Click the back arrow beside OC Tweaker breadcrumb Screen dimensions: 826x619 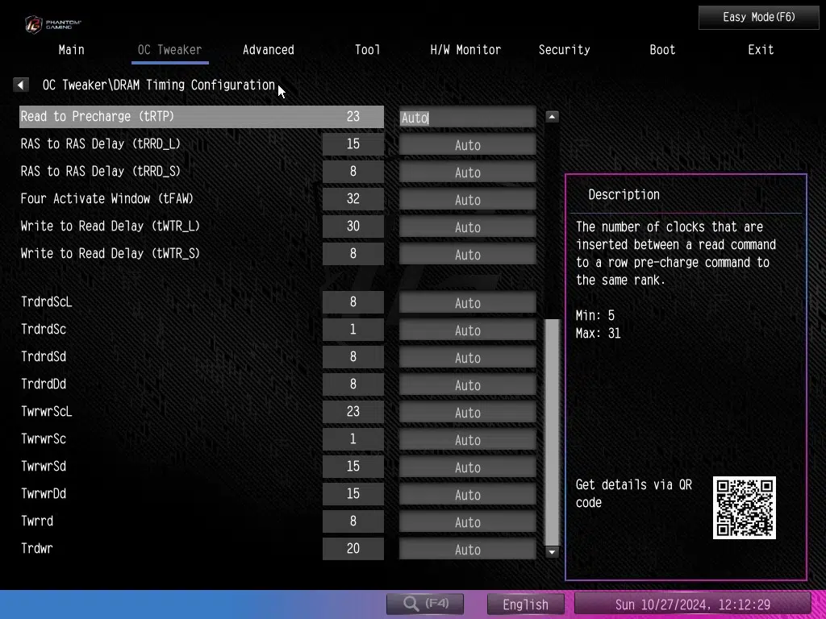click(x=20, y=85)
